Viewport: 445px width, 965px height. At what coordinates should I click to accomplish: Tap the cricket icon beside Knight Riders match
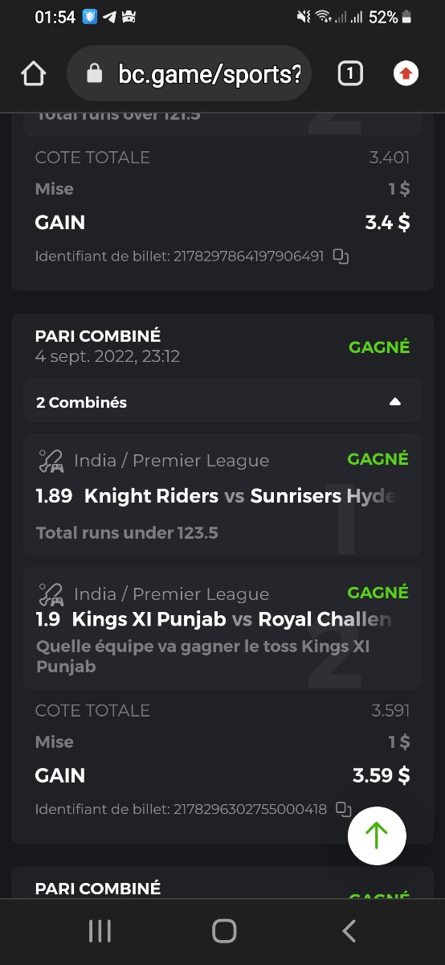[51, 461]
